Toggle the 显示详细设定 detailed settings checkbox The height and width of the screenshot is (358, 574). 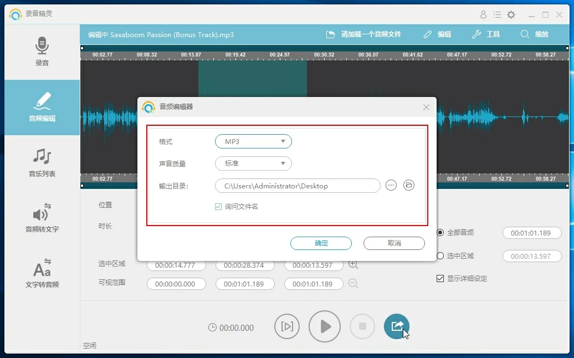[x=440, y=279]
